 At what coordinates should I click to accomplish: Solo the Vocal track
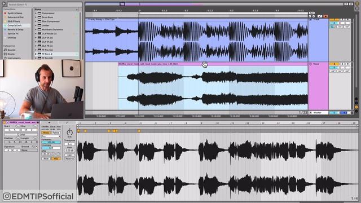coord(342,64)
